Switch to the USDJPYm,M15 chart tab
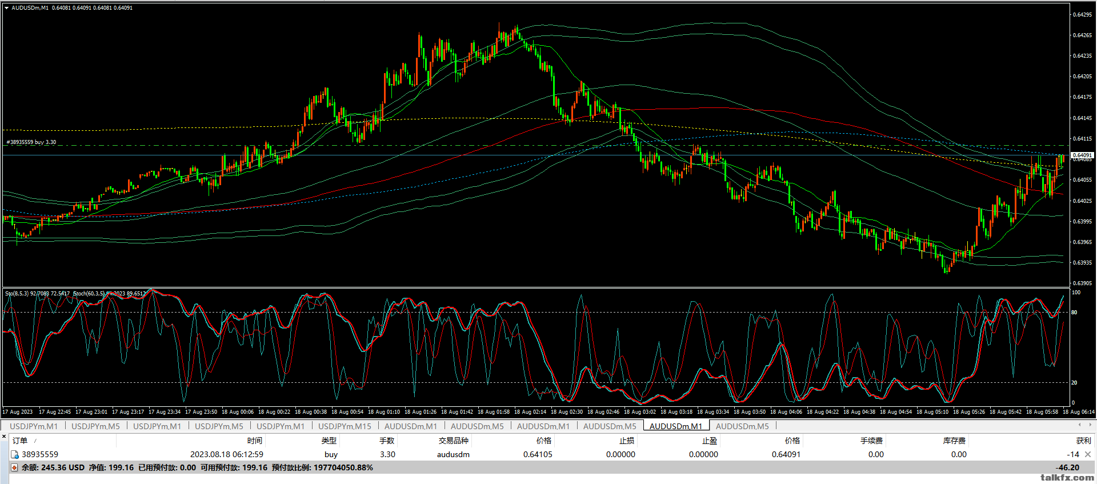 (x=345, y=426)
